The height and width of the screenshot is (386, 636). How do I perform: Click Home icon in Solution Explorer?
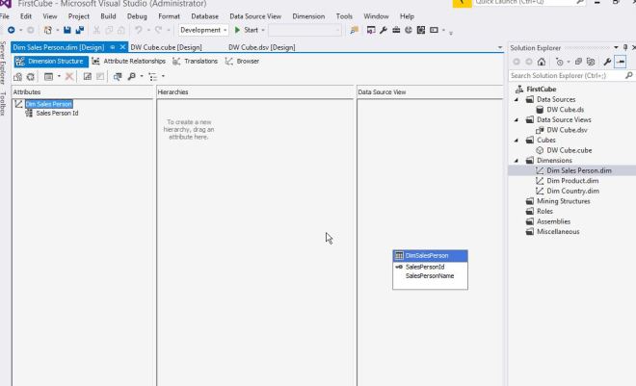542,62
